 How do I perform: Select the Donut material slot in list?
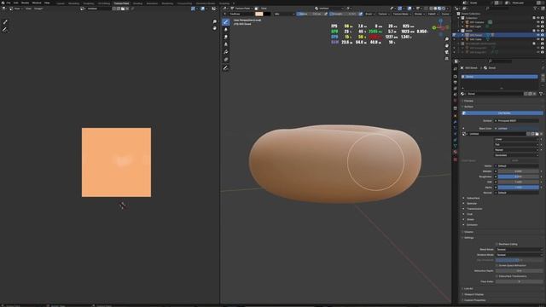tap(499, 77)
